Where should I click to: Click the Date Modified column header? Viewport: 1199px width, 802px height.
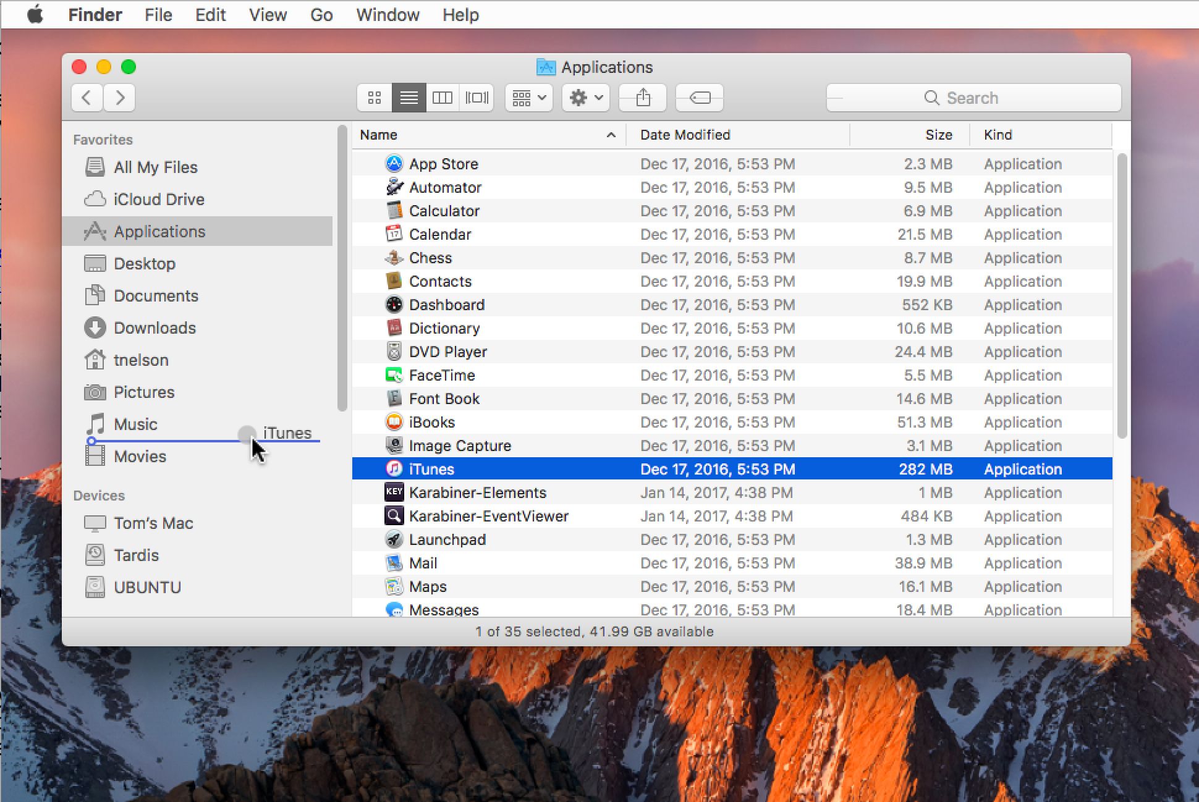pyautogui.click(x=685, y=134)
